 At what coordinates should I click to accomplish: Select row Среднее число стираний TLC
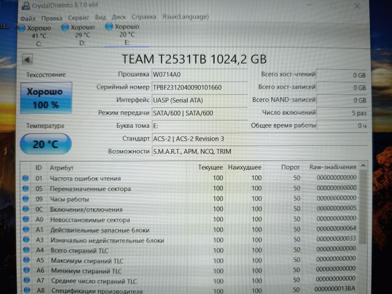click(190, 280)
